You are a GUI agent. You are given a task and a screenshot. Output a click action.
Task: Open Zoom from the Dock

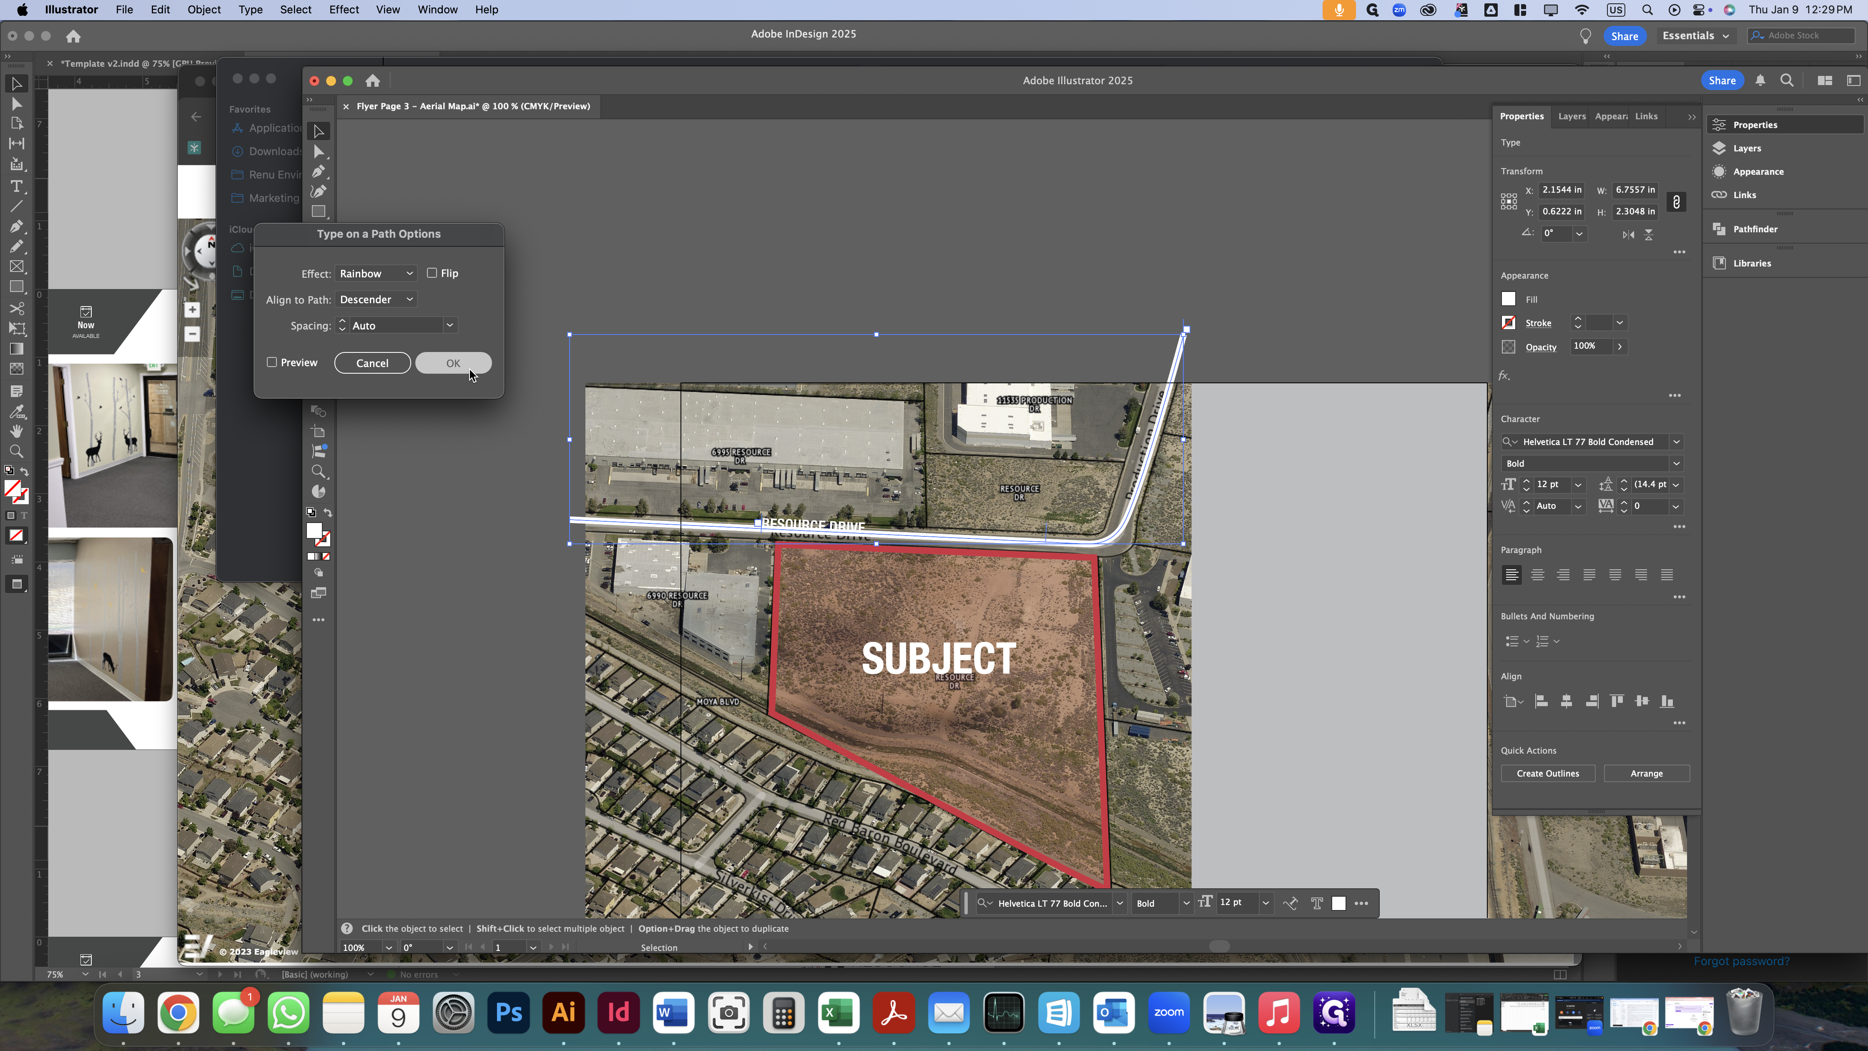1168,1013
